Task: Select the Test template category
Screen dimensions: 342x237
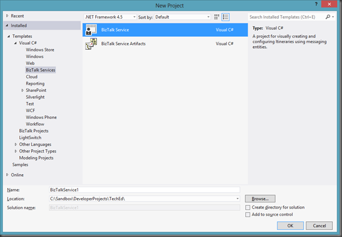Action: [x=30, y=104]
